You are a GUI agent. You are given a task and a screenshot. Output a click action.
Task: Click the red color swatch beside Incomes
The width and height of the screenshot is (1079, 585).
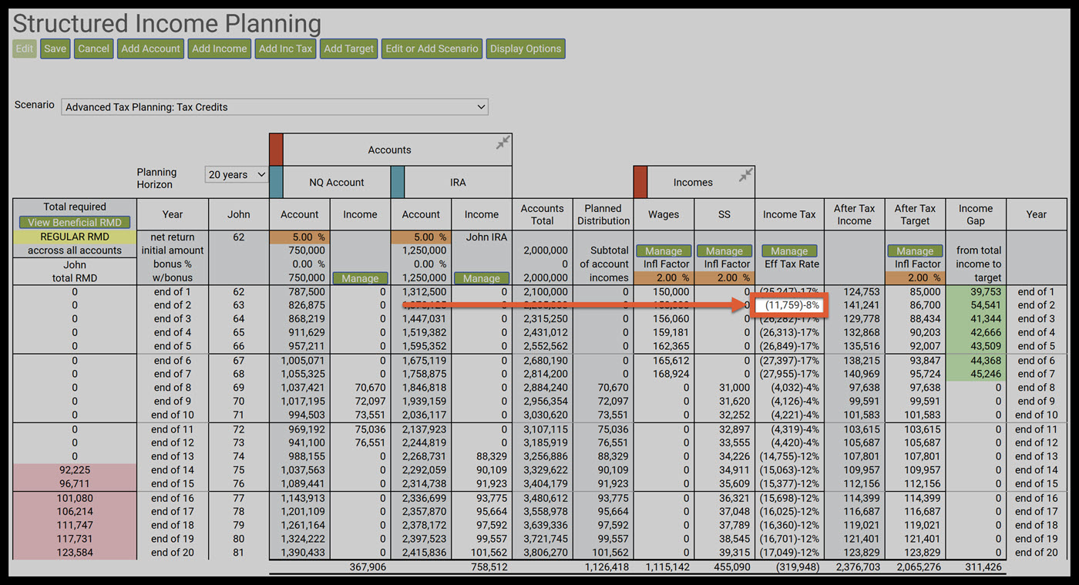[x=640, y=182]
